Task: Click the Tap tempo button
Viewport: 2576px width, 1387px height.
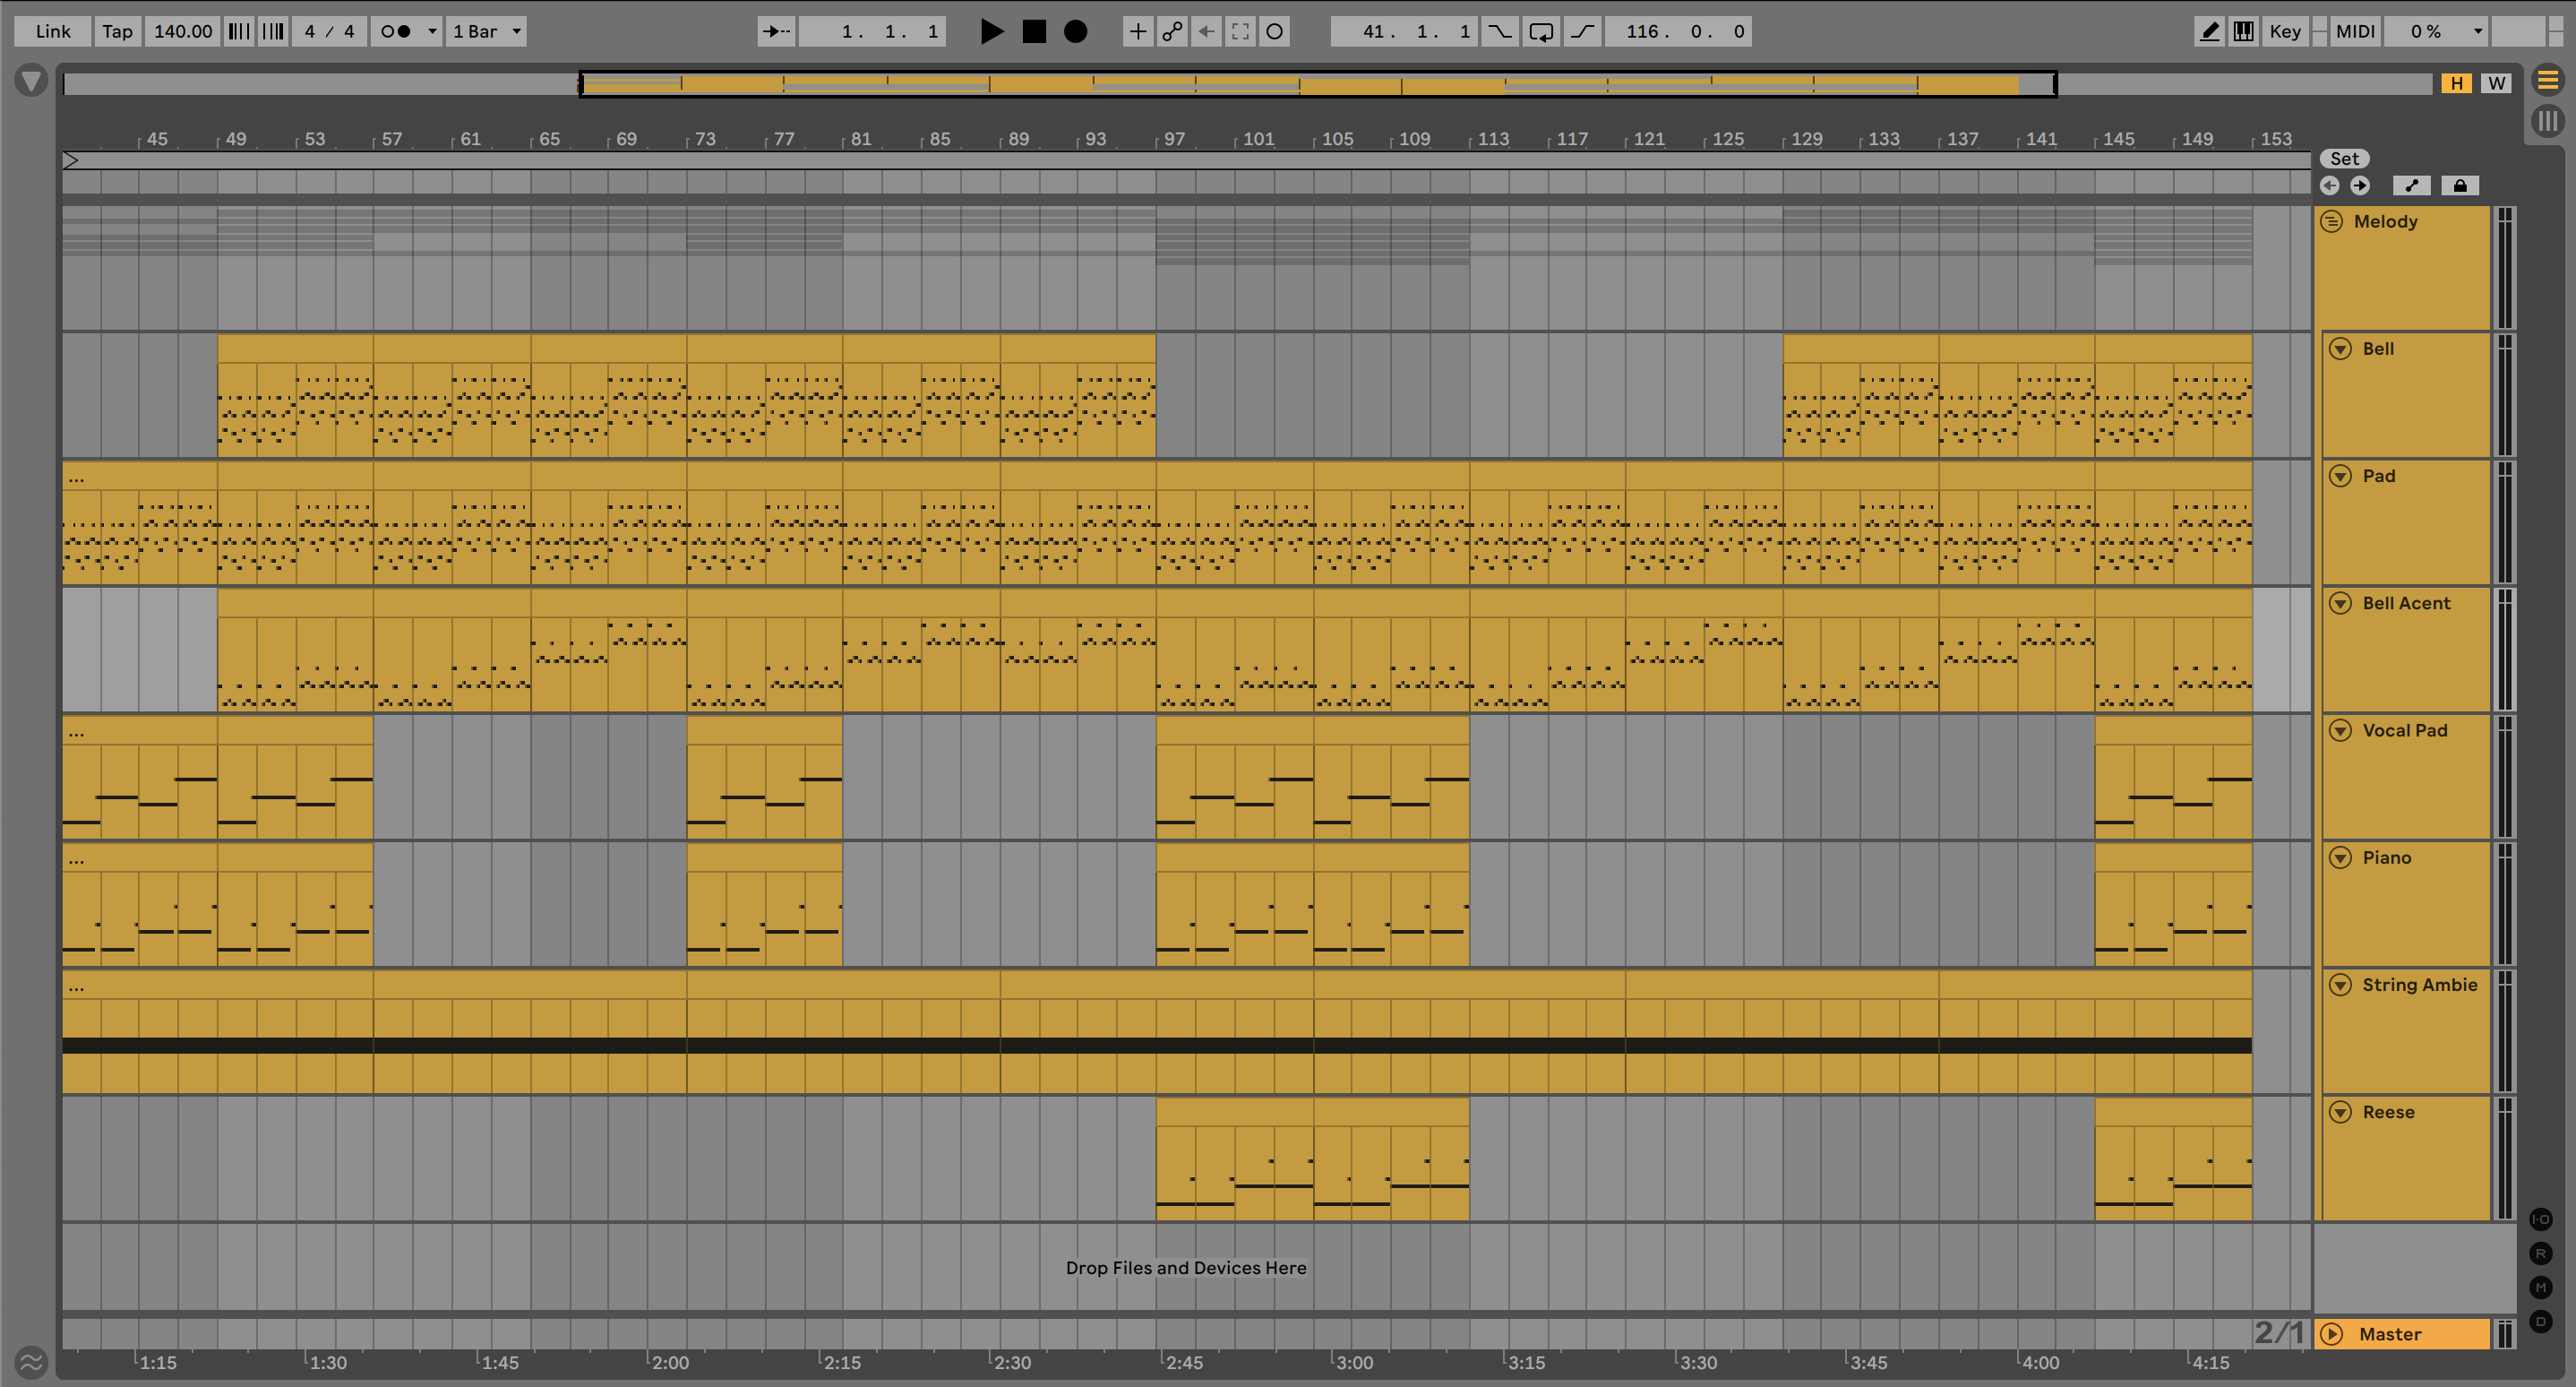Action: tap(117, 31)
